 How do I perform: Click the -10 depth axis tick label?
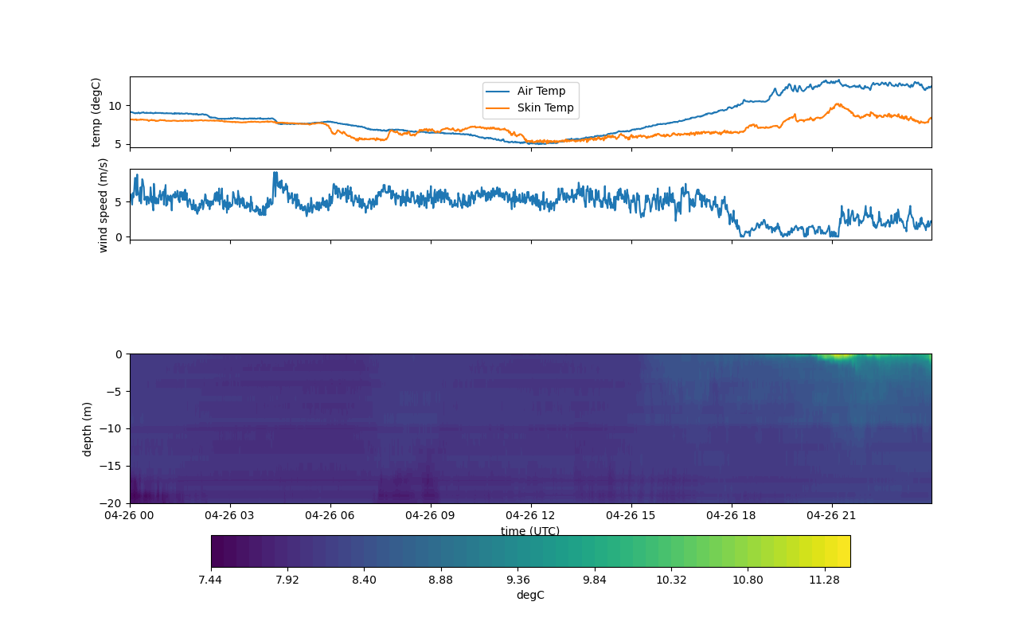[x=114, y=428]
